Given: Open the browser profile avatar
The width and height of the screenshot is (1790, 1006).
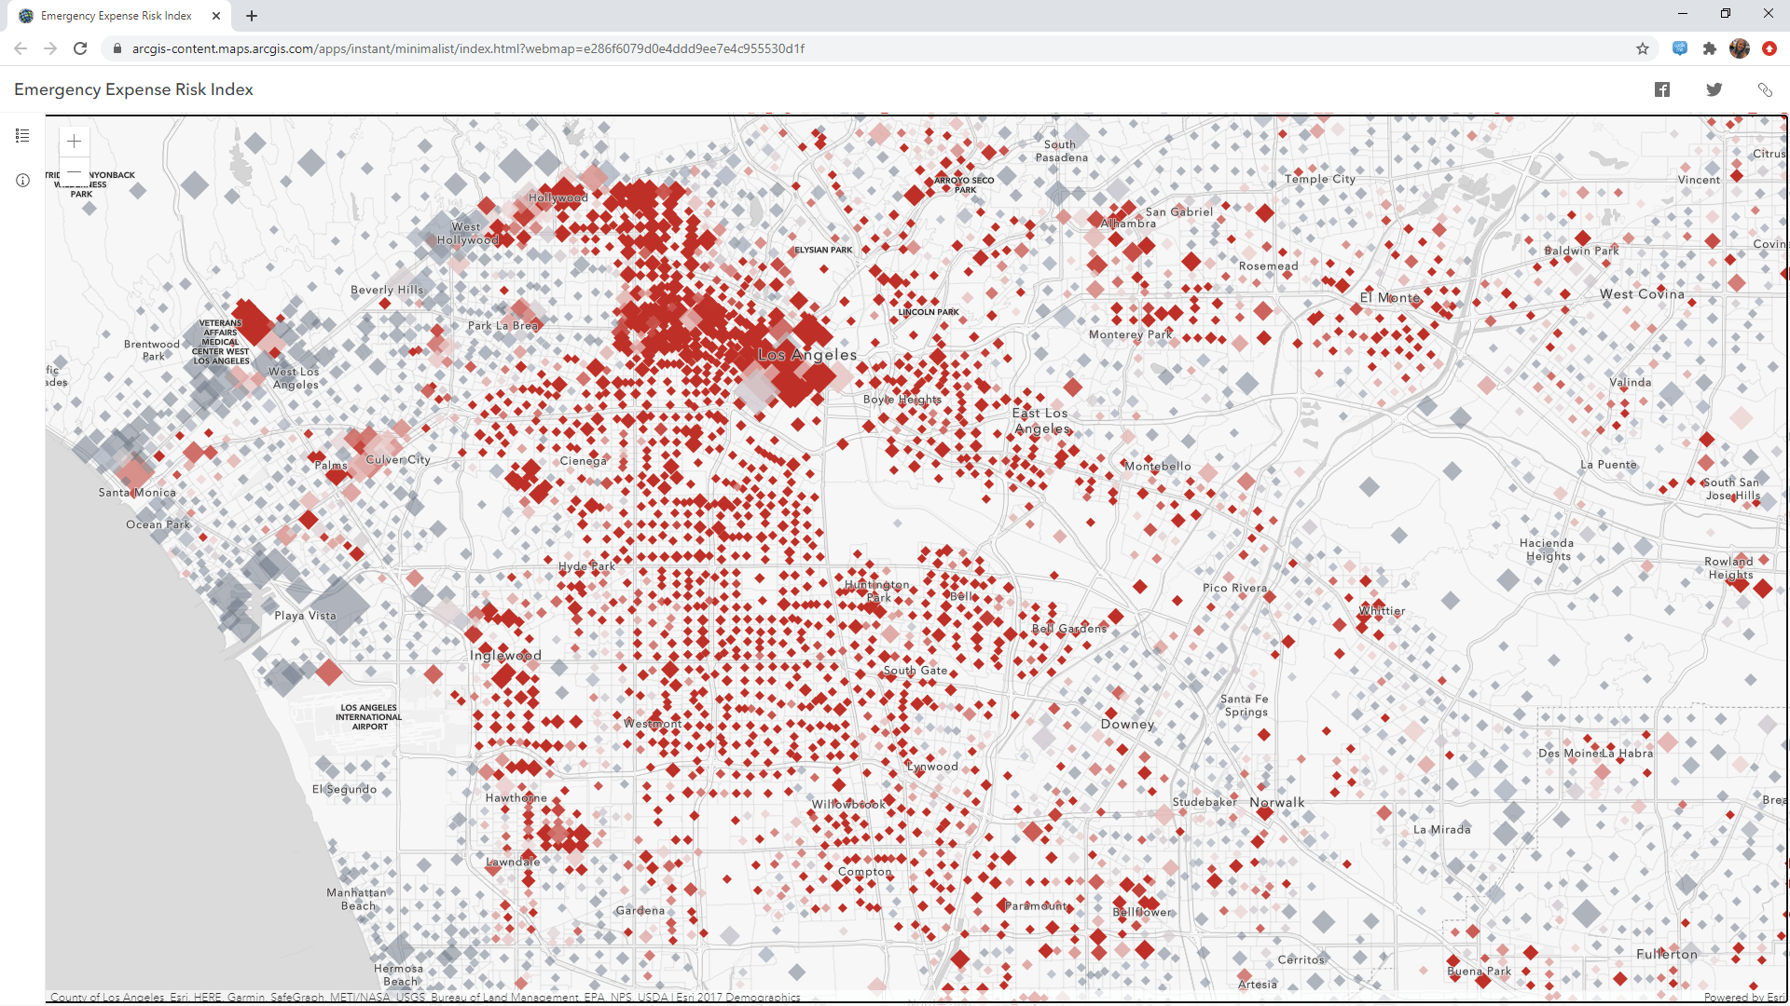Looking at the screenshot, I should [1740, 48].
